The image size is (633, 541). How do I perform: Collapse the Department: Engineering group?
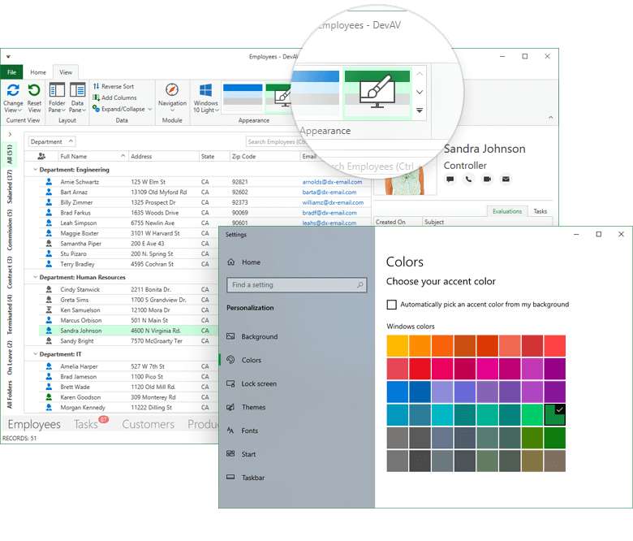pos(35,170)
